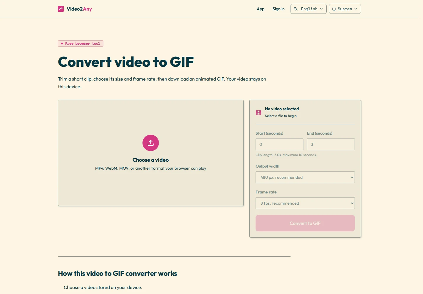Image resolution: width=423 pixels, height=294 pixels.
Task: Go to Sign in
Action: point(278,9)
